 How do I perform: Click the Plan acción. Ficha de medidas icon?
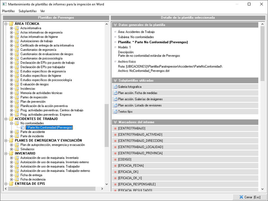pos(116,93)
